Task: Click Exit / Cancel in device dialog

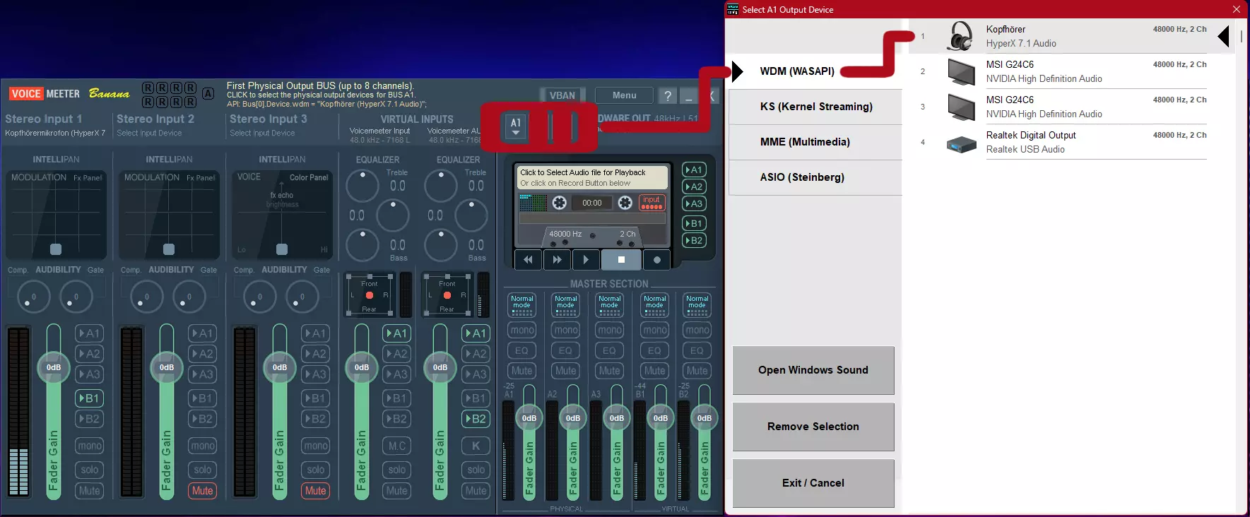Action: 813,483
